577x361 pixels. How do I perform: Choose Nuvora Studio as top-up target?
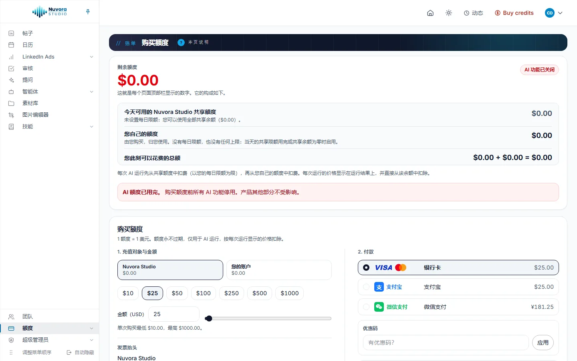click(x=170, y=270)
